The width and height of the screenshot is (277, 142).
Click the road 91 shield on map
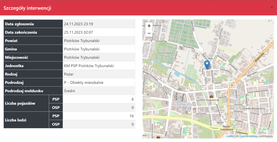point(232,86)
